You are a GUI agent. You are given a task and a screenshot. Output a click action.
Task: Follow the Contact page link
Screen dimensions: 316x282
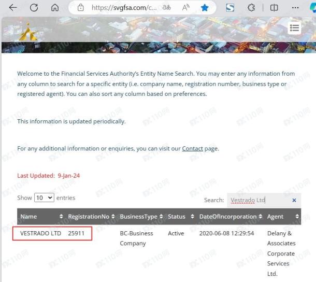coord(193,149)
